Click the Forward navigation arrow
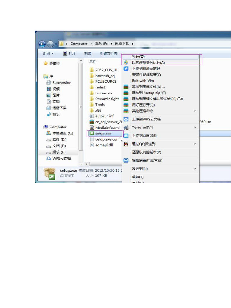Screen dimensions: 231x308 tap(50, 44)
